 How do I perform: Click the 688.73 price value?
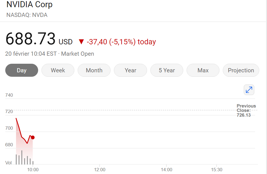(x=30, y=39)
